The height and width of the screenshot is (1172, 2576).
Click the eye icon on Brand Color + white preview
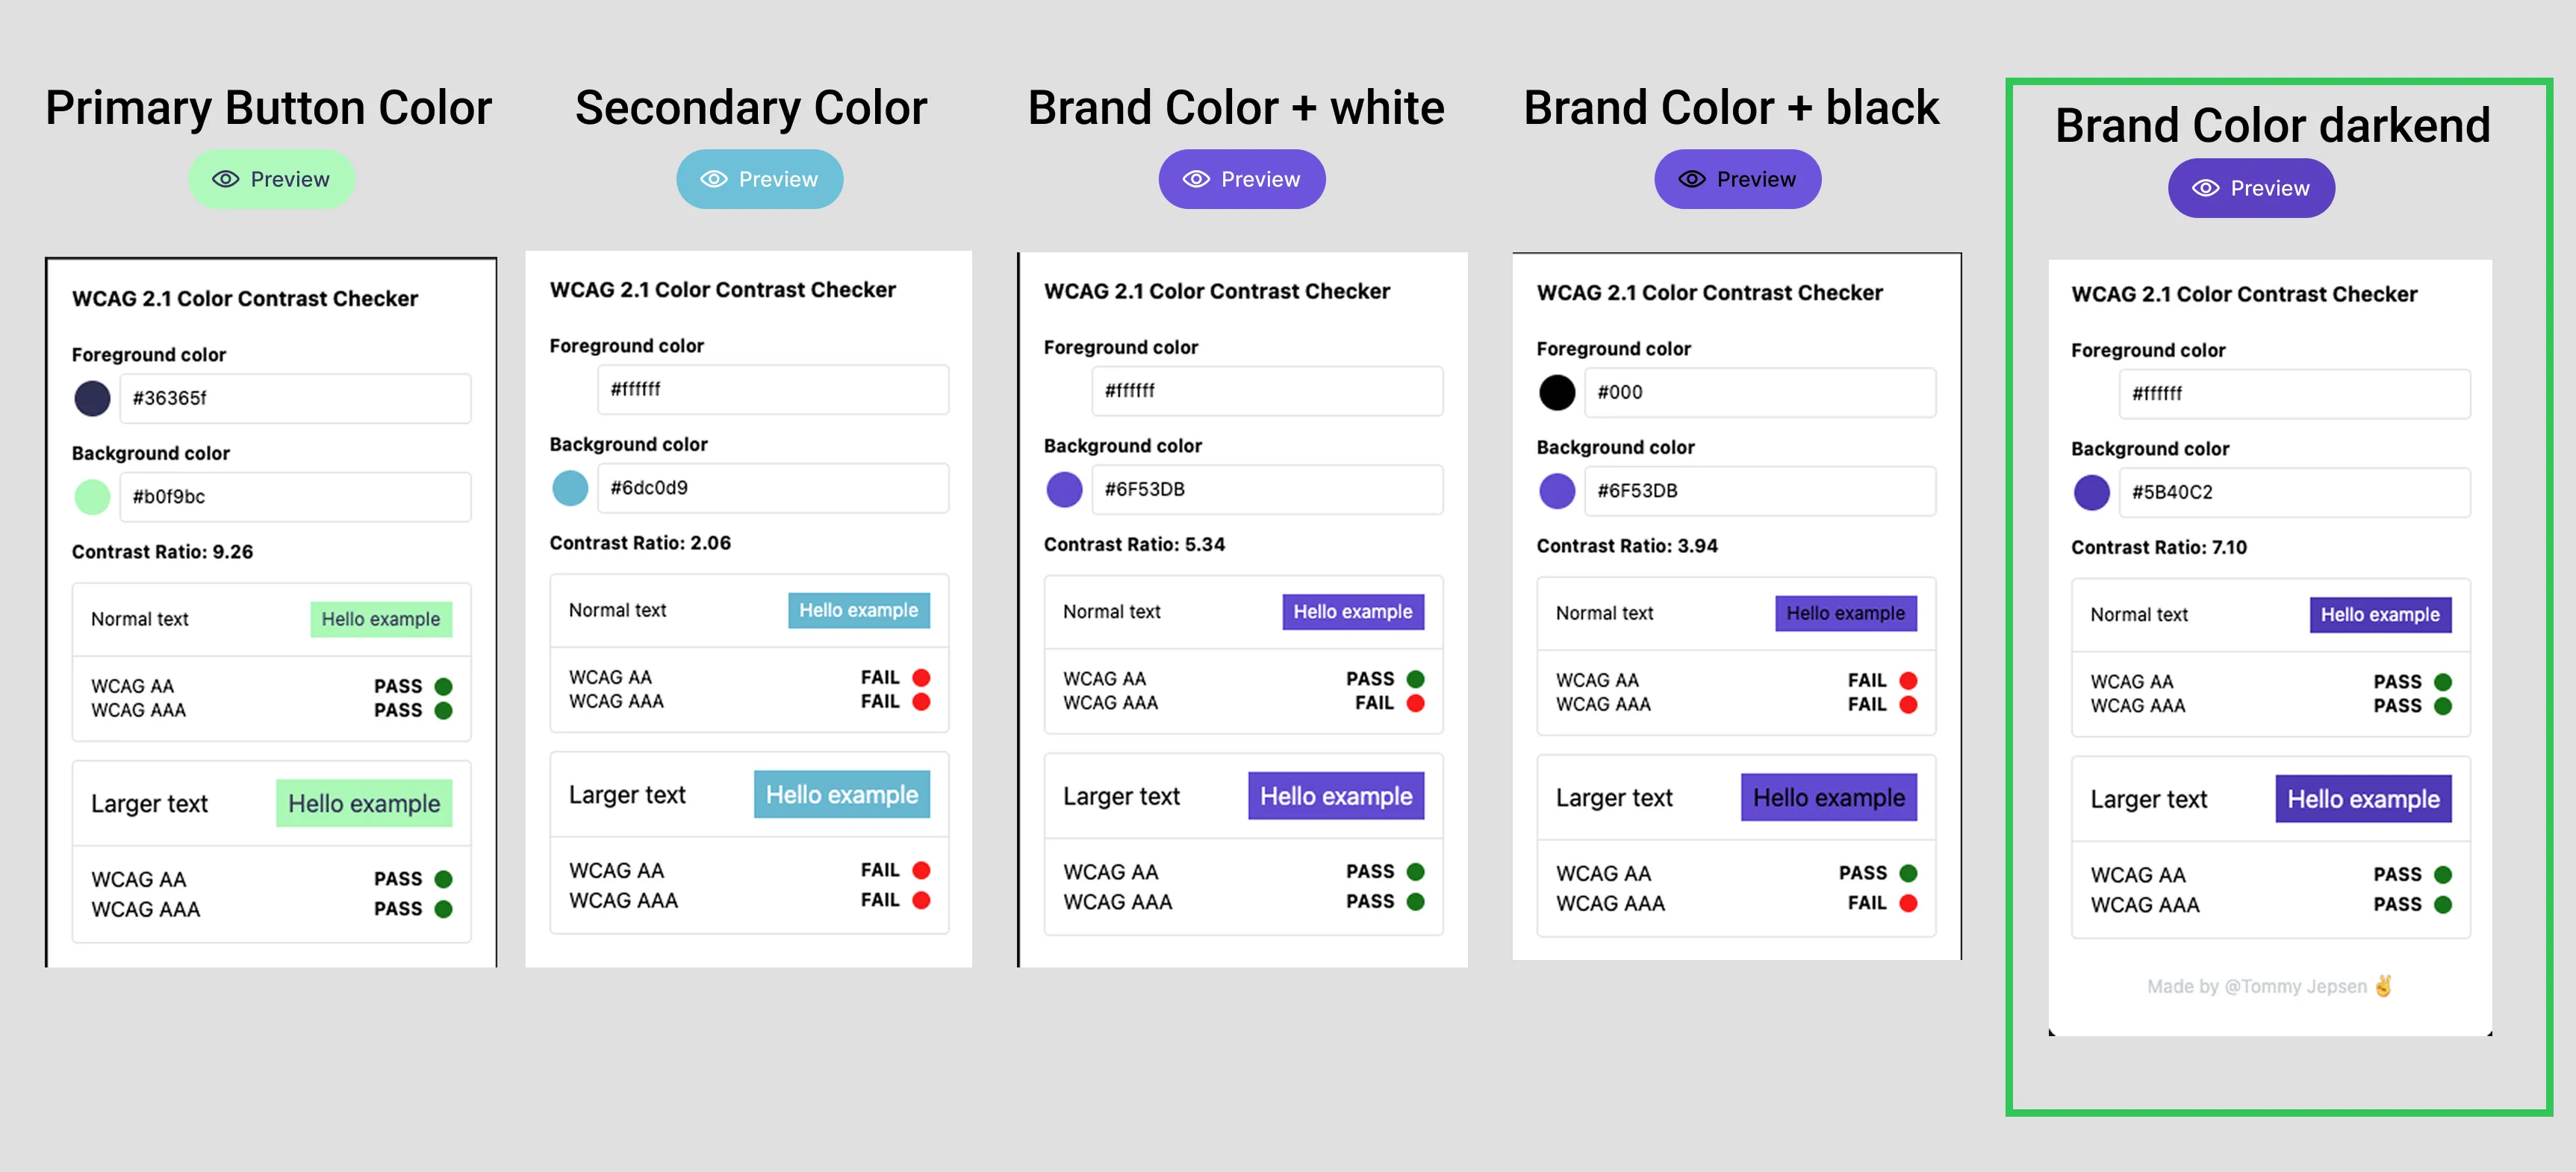pyautogui.click(x=1195, y=179)
